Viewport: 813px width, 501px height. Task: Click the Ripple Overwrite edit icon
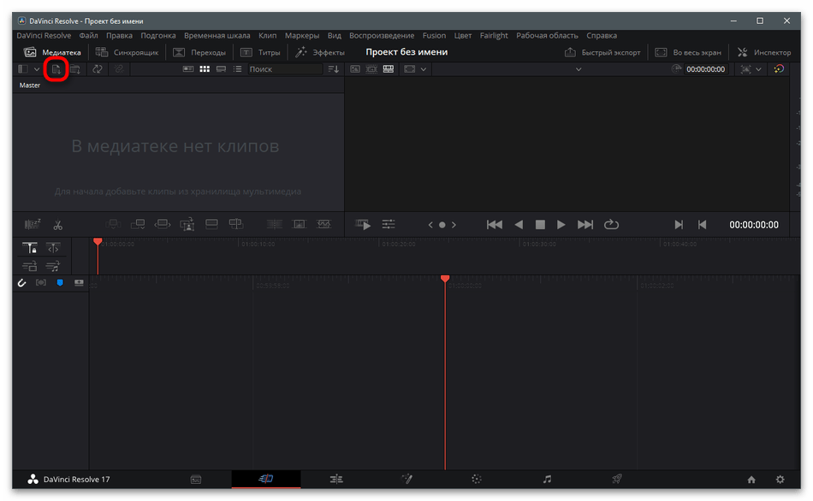[x=163, y=224]
